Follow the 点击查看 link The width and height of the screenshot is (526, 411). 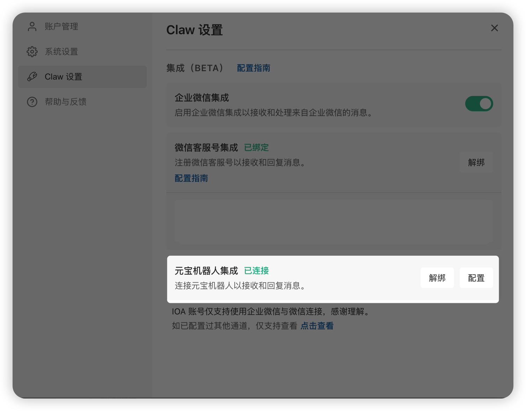[317, 326]
